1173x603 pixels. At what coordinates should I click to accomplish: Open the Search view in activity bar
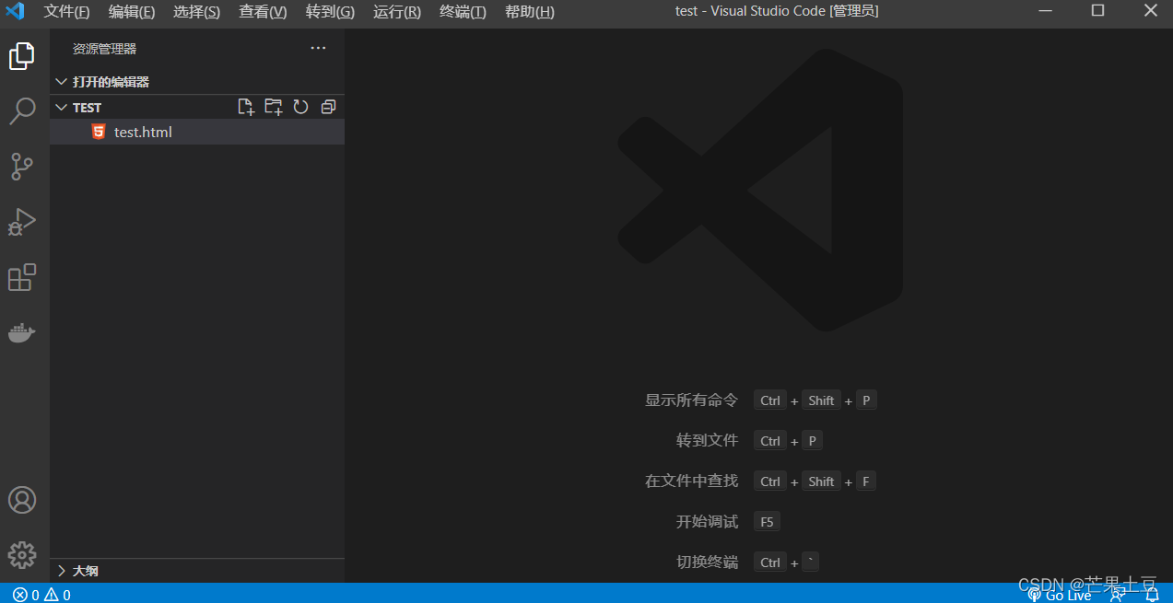pos(22,111)
